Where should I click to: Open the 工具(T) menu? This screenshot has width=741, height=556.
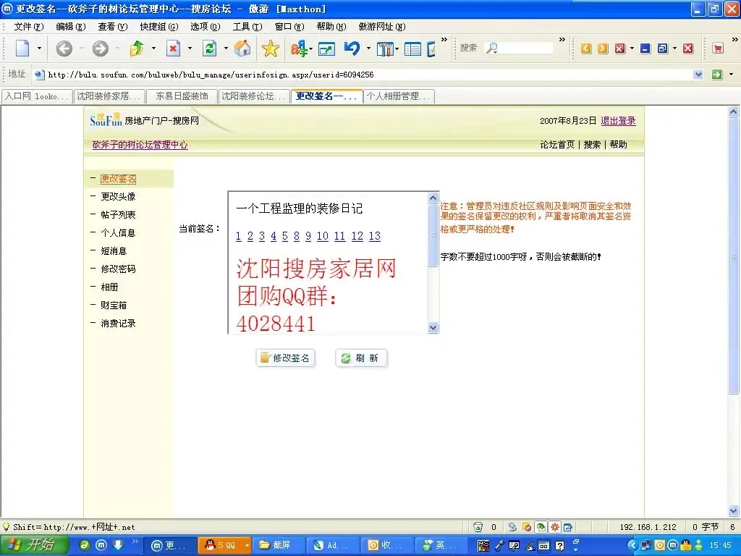pos(247,27)
